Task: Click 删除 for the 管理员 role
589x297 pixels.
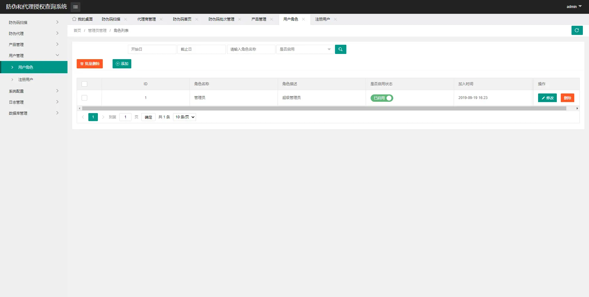Action: 568,98
